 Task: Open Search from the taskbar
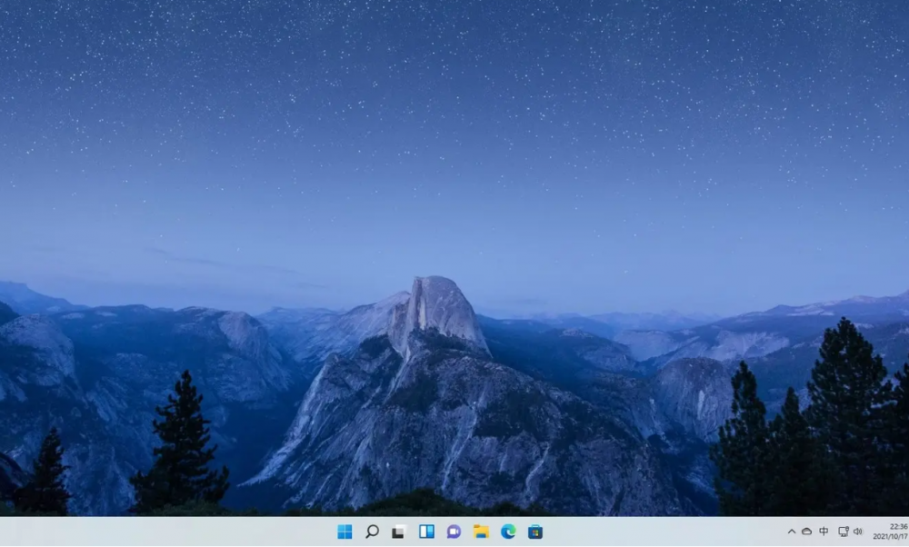tap(372, 532)
